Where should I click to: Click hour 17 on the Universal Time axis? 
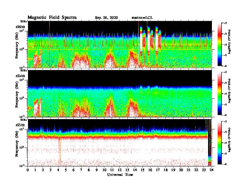[x=158, y=170]
